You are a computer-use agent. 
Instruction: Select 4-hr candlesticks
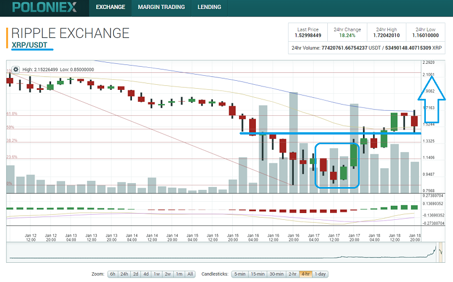click(306, 274)
